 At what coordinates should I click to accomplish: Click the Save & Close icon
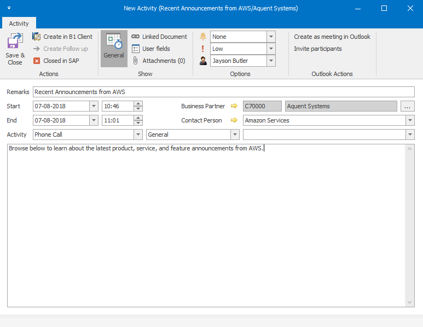coord(15,40)
